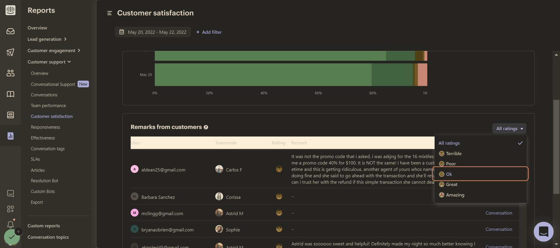Open the green checklist progress badge
Image resolution: width=560 pixels, height=248 pixels.
tap(12, 237)
